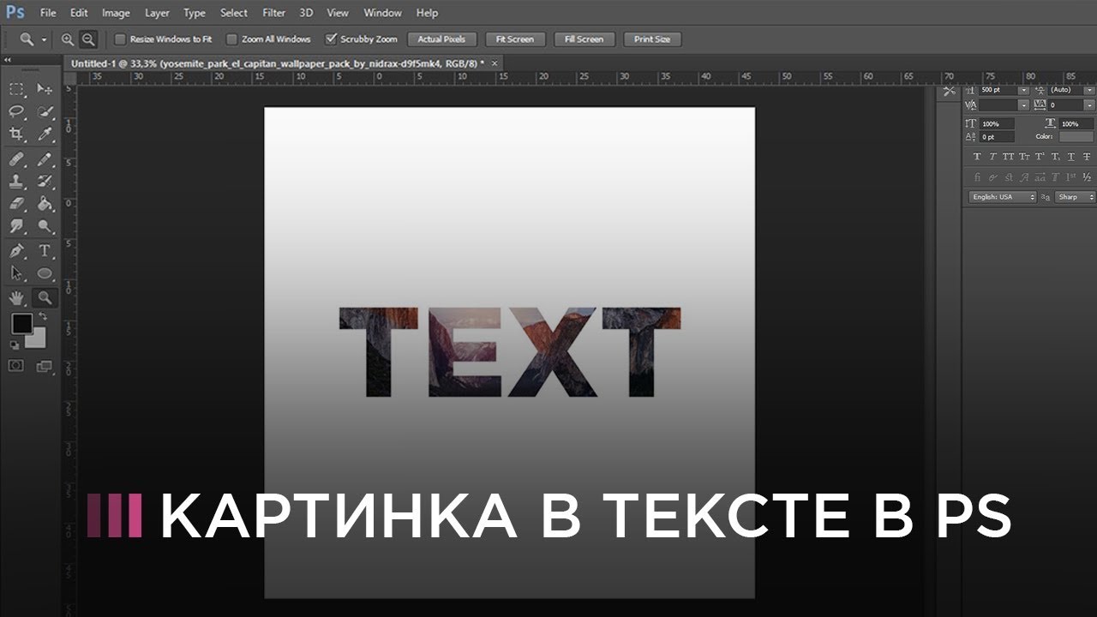Choose the Eyedropper tool
1097x617 pixels.
coord(45,134)
